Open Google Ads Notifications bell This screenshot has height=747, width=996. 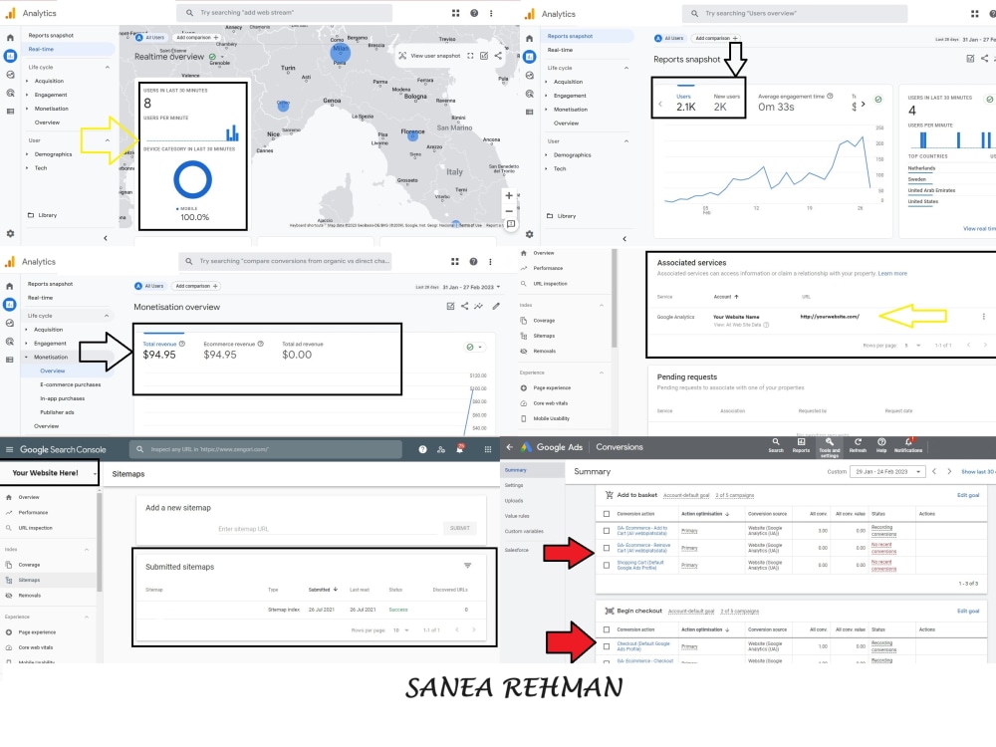pos(907,448)
